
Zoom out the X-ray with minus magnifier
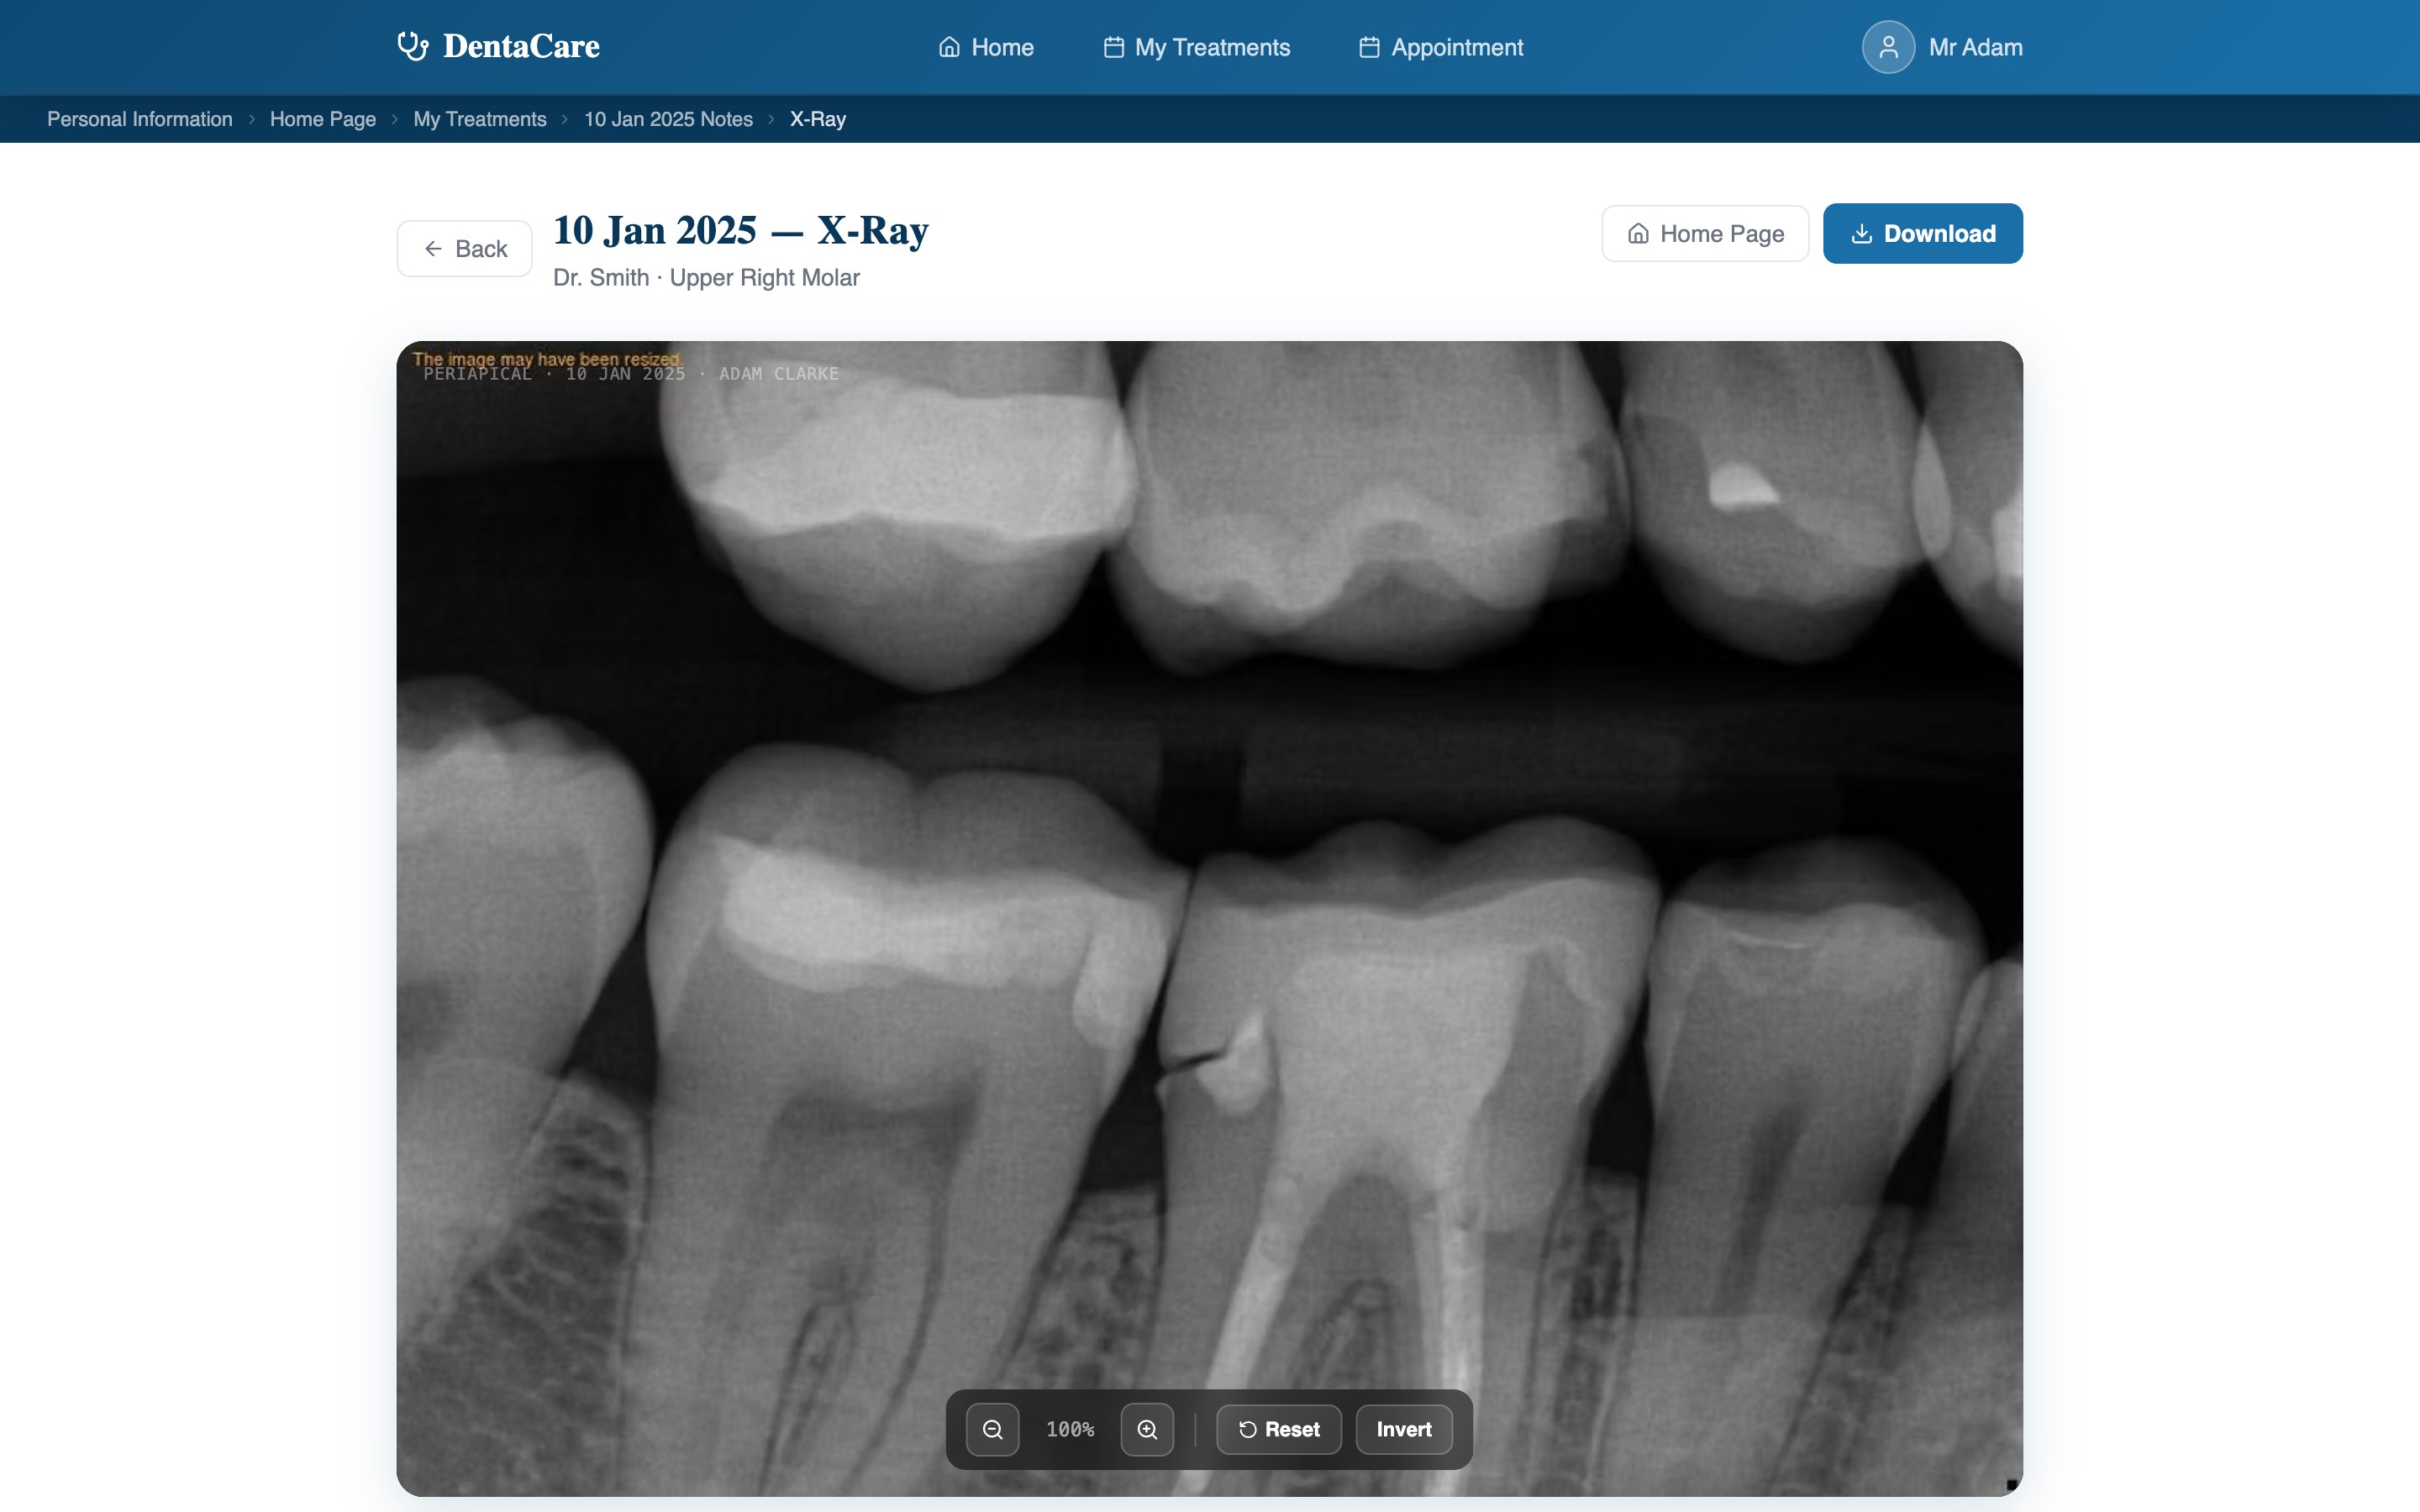pos(993,1429)
